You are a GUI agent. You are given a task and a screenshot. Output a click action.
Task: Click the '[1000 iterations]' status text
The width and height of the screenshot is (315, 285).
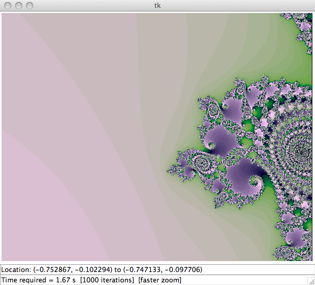107,280
